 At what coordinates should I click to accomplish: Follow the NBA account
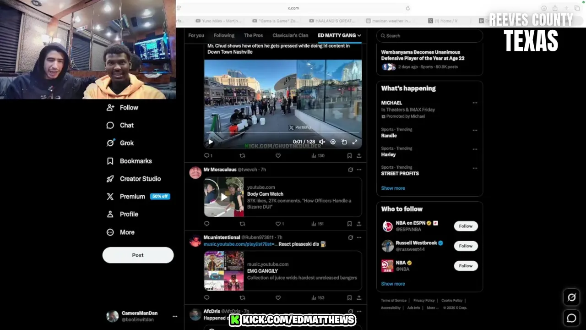(466, 266)
